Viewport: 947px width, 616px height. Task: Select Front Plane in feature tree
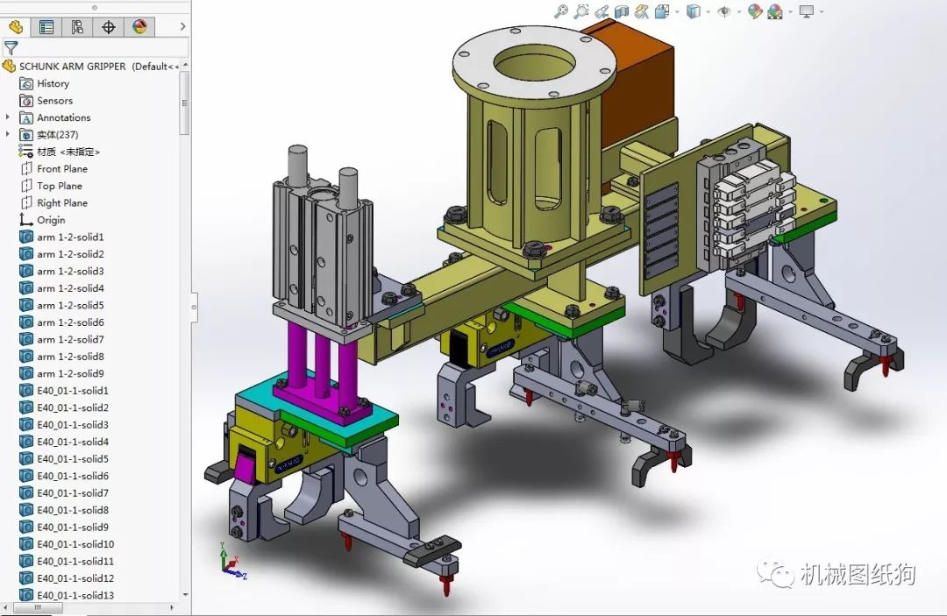click(61, 168)
